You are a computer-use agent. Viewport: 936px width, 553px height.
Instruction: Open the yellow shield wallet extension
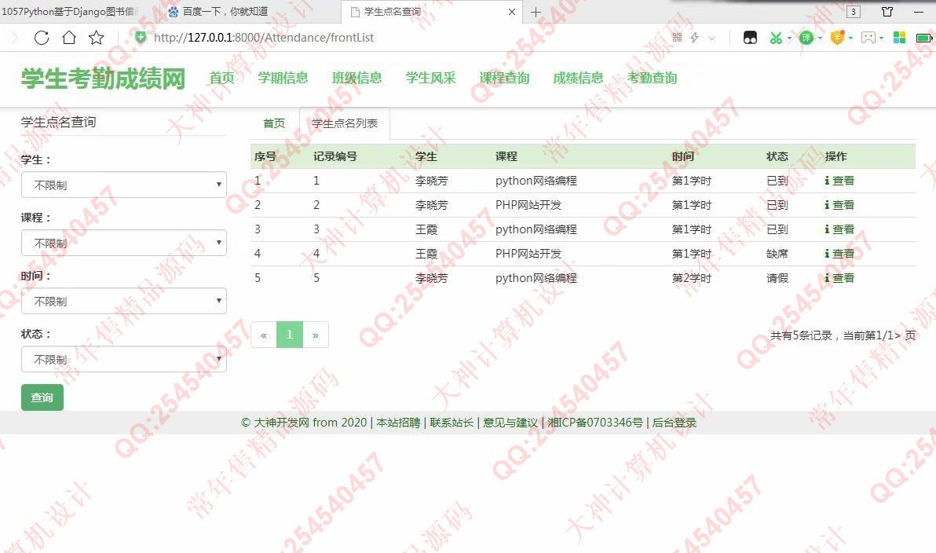coord(838,38)
